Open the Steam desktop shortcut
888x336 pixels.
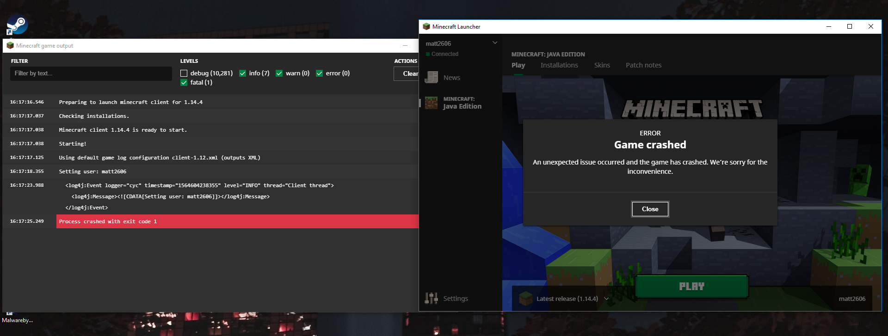pyautogui.click(x=17, y=25)
